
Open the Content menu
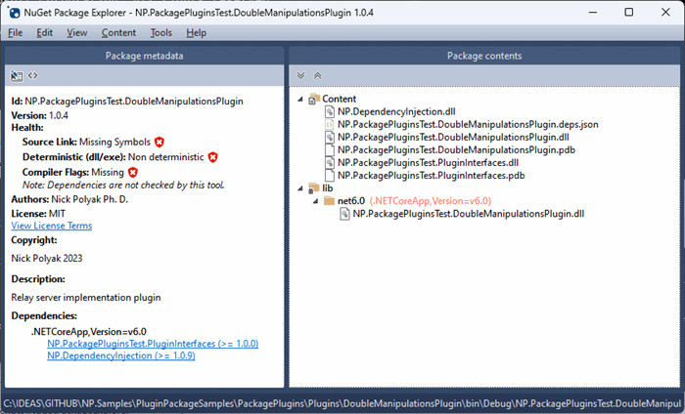[x=118, y=32]
